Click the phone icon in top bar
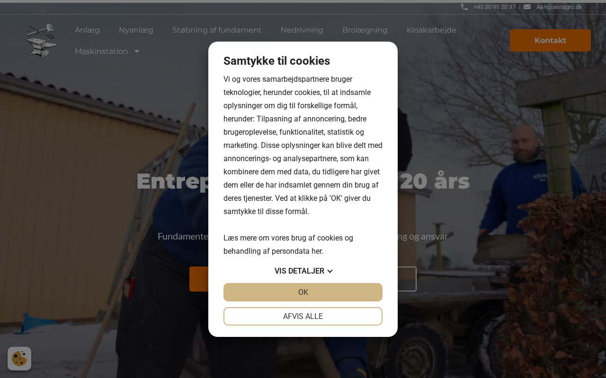The width and height of the screenshot is (606, 378). pyautogui.click(x=464, y=7)
